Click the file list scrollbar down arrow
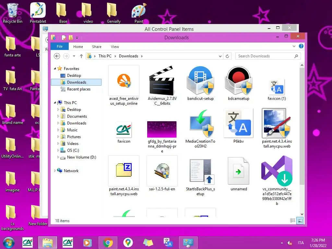Image resolution: width=332 pixels, height=249 pixels. coord(302,214)
